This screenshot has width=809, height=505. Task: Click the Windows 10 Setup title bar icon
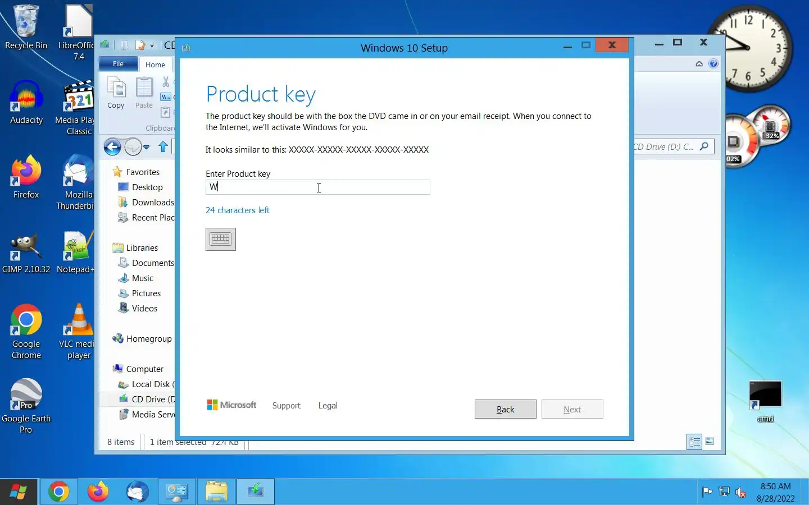186,48
